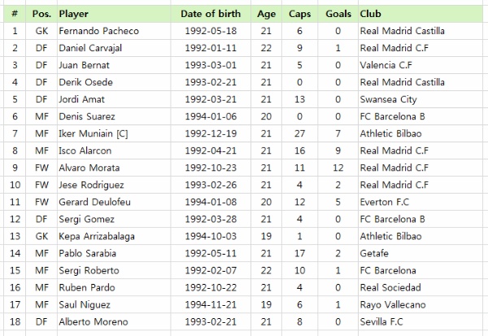The width and height of the screenshot is (488, 336).
Task: Select the 'Date of birth' header cell
Action: pyautogui.click(x=211, y=14)
